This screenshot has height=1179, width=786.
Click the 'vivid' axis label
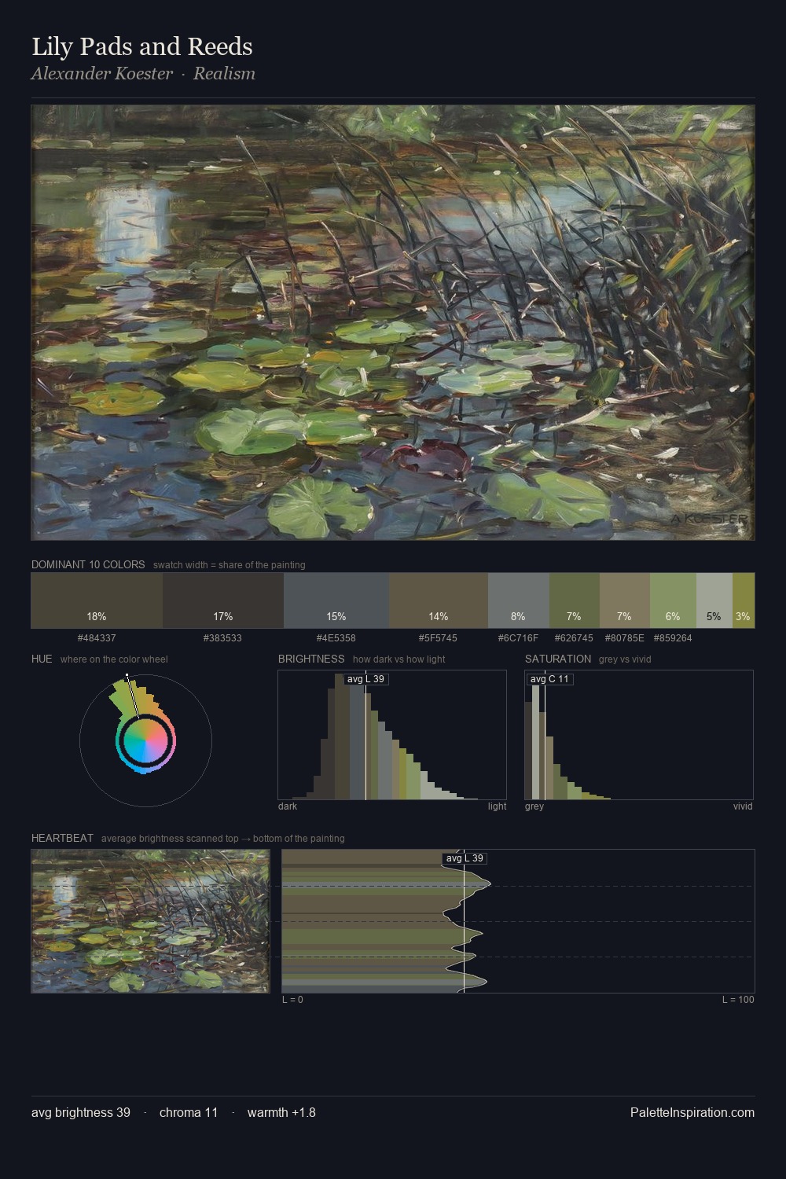coord(743,806)
